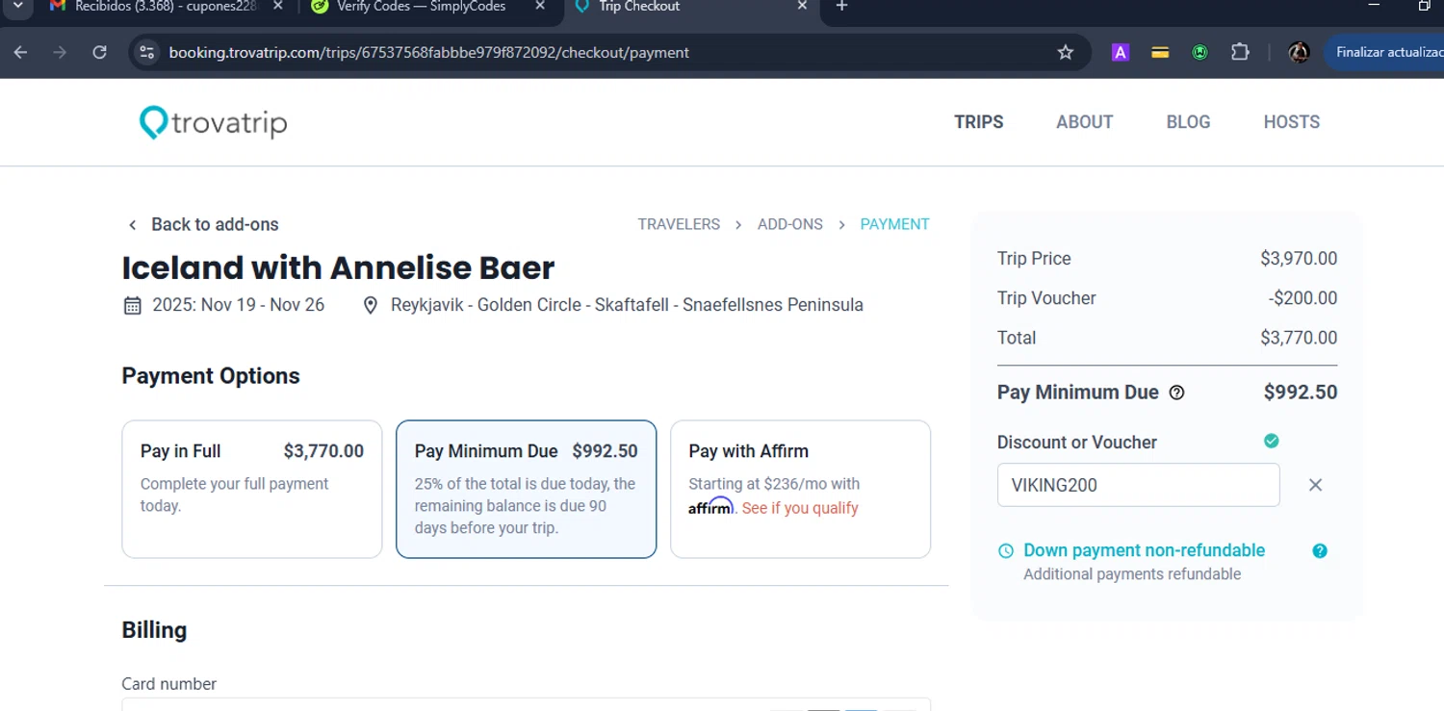Click Finalizar actualización button

(1386, 53)
